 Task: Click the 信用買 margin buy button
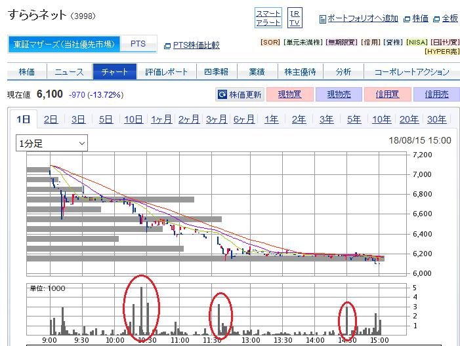(x=387, y=94)
